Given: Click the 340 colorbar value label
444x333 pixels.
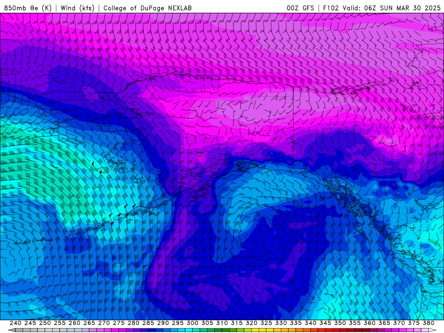Looking at the screenshot, I should (310, 323).
